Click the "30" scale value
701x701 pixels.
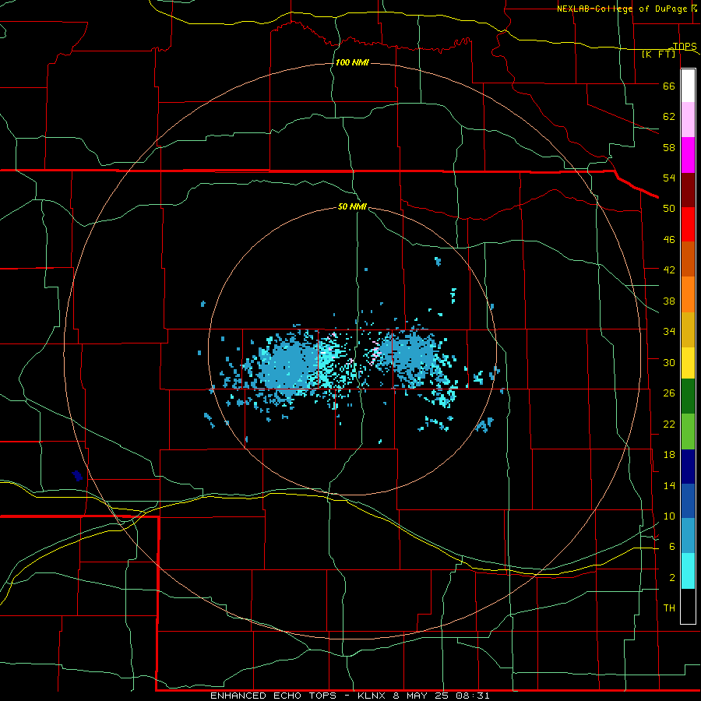click(669, 362)
